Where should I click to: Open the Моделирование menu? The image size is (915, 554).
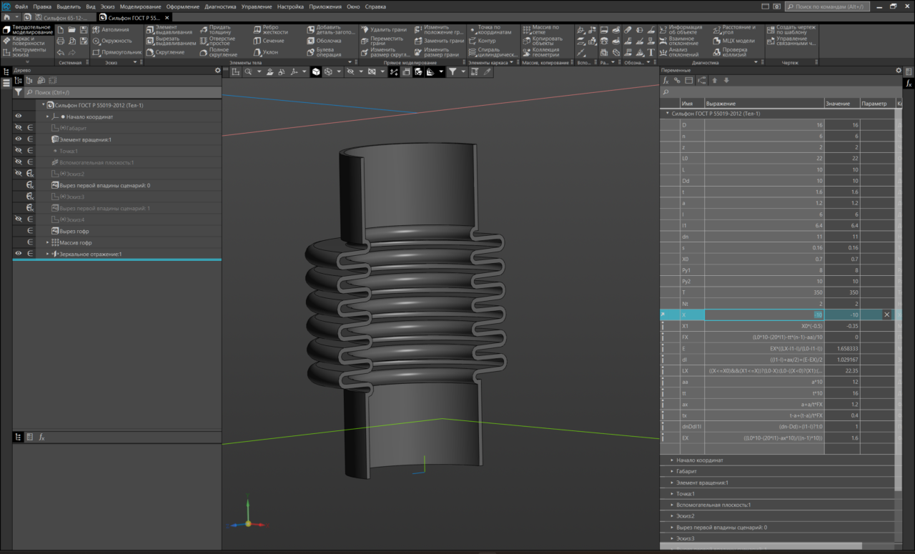(x=140, y=6)
